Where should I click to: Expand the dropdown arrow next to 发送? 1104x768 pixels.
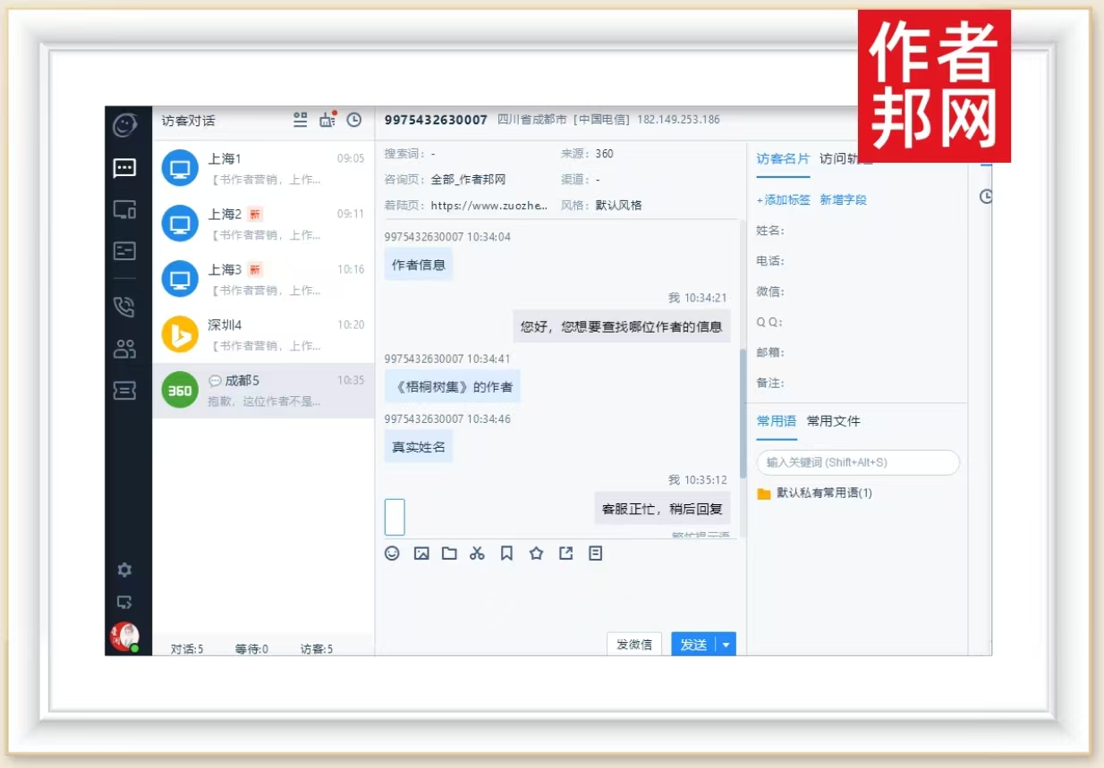(726, 645)
